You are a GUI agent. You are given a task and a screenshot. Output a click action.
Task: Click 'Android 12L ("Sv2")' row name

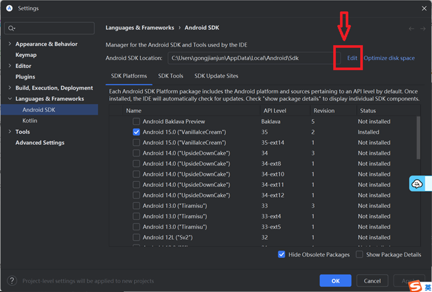click(168, 237)
